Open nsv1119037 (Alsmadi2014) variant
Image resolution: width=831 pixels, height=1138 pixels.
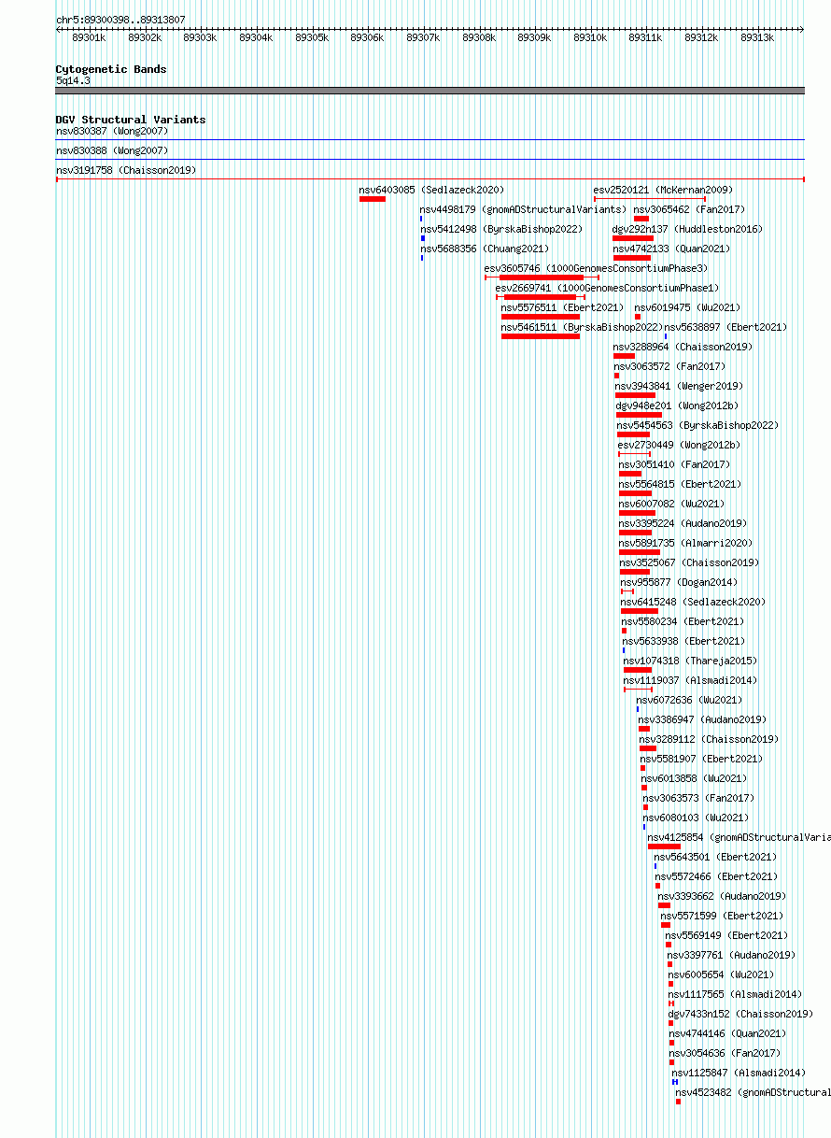[691, 680]
